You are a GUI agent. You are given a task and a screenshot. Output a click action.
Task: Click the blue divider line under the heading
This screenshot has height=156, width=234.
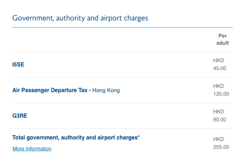[122, 27]
